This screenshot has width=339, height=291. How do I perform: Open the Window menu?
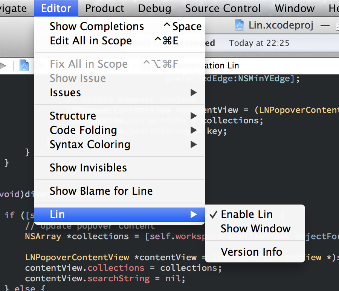tap(295, 8)
